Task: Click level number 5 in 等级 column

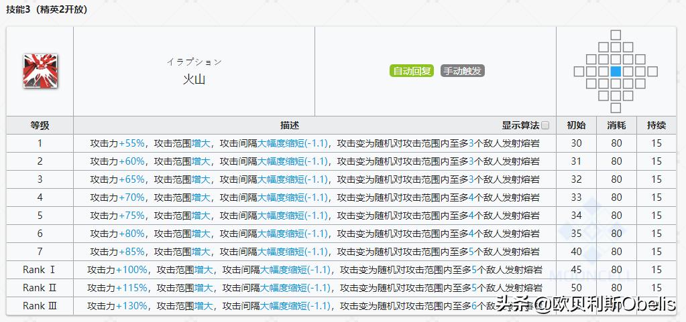Action: [40, 216]
